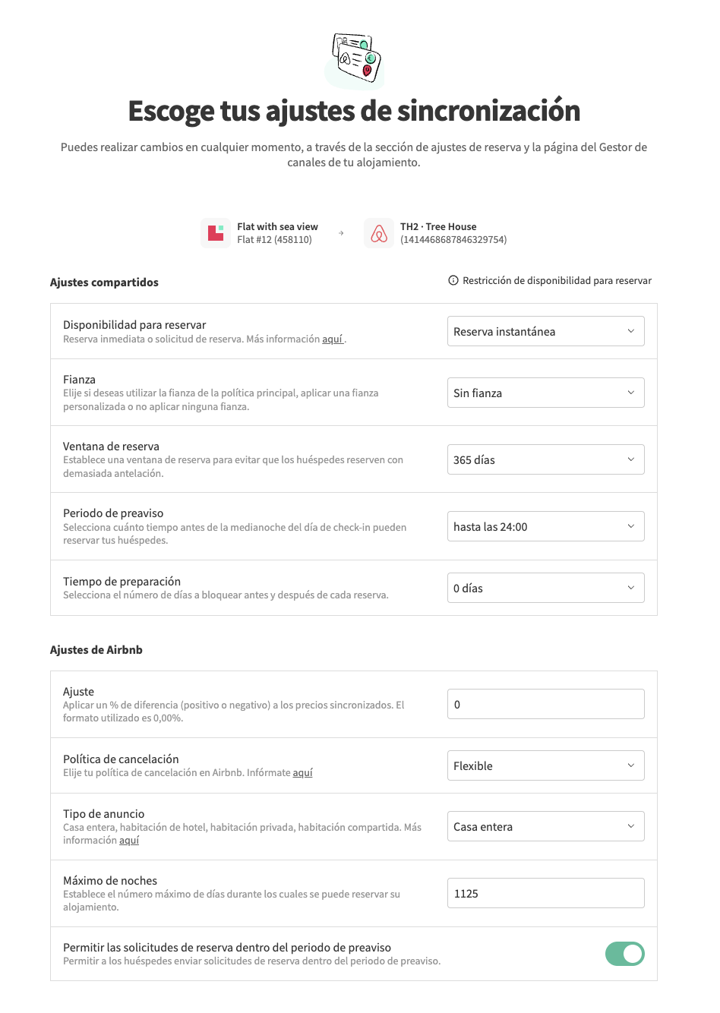720x1013 pixels.
Task: Click the TH2 · Tree House listing name
Action: pos(438,227)
